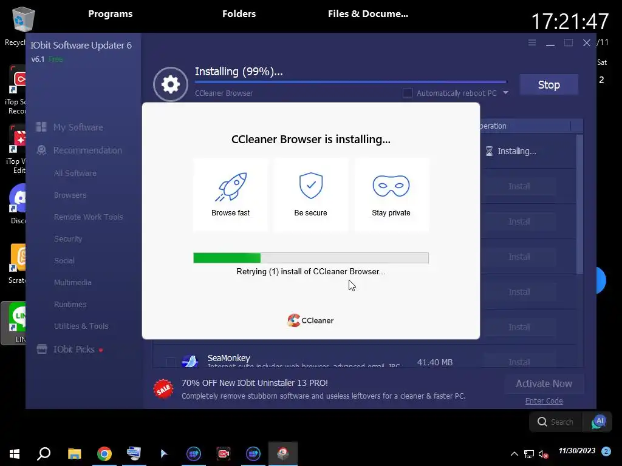Click the CCleaner logo in the installer

point(310,320)
